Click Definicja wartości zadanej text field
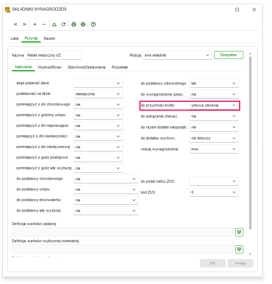The width and height of the screenshot is (272, 284). pyautogui.click(x=122, y=232)
